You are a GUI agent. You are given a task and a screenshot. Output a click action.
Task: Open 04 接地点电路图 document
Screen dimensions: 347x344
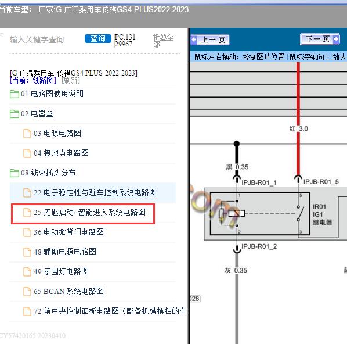click(x=61, y=153)
